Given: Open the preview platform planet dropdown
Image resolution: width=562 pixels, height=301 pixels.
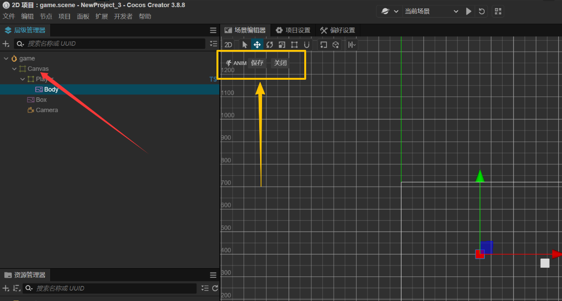Looking at the screenshot, I should [390, 11].
